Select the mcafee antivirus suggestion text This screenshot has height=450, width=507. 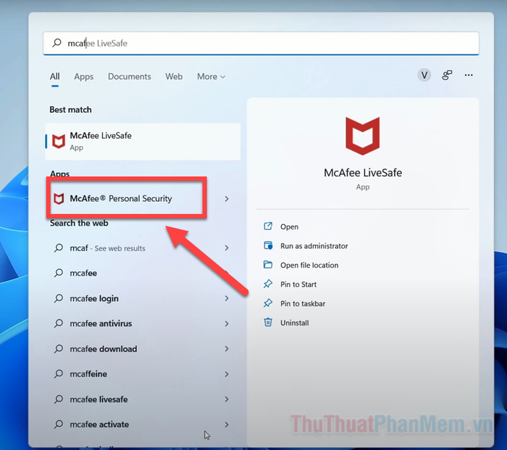(101, 323)
